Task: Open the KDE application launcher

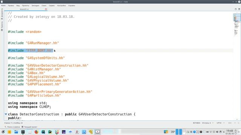Action: (3, 132)
